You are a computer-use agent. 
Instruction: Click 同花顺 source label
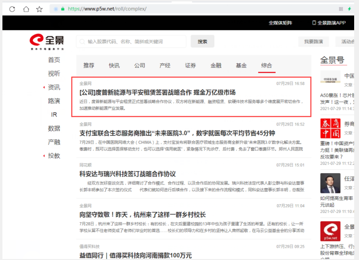[85, 165]
